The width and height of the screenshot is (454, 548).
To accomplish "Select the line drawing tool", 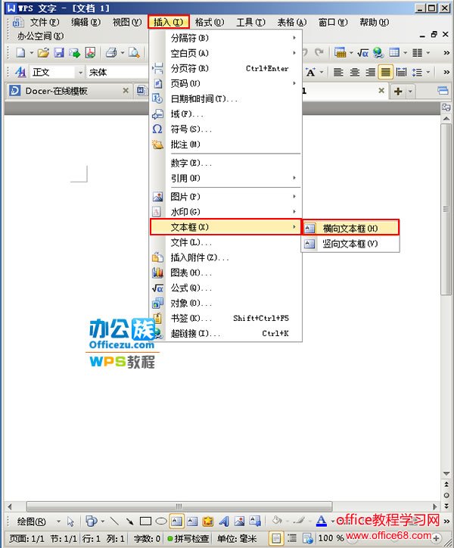I will pyautogui.click(x=114, y=522).
